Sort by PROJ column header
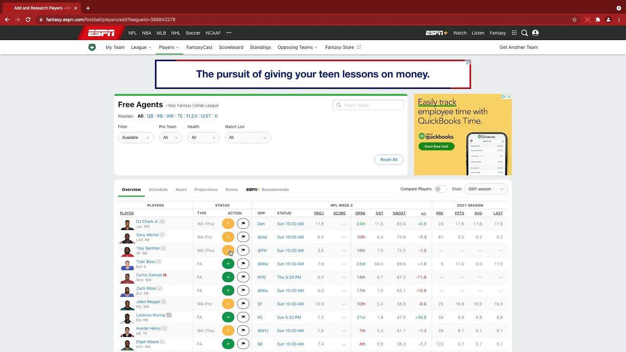The image size is (626, 352). [319, 213]
